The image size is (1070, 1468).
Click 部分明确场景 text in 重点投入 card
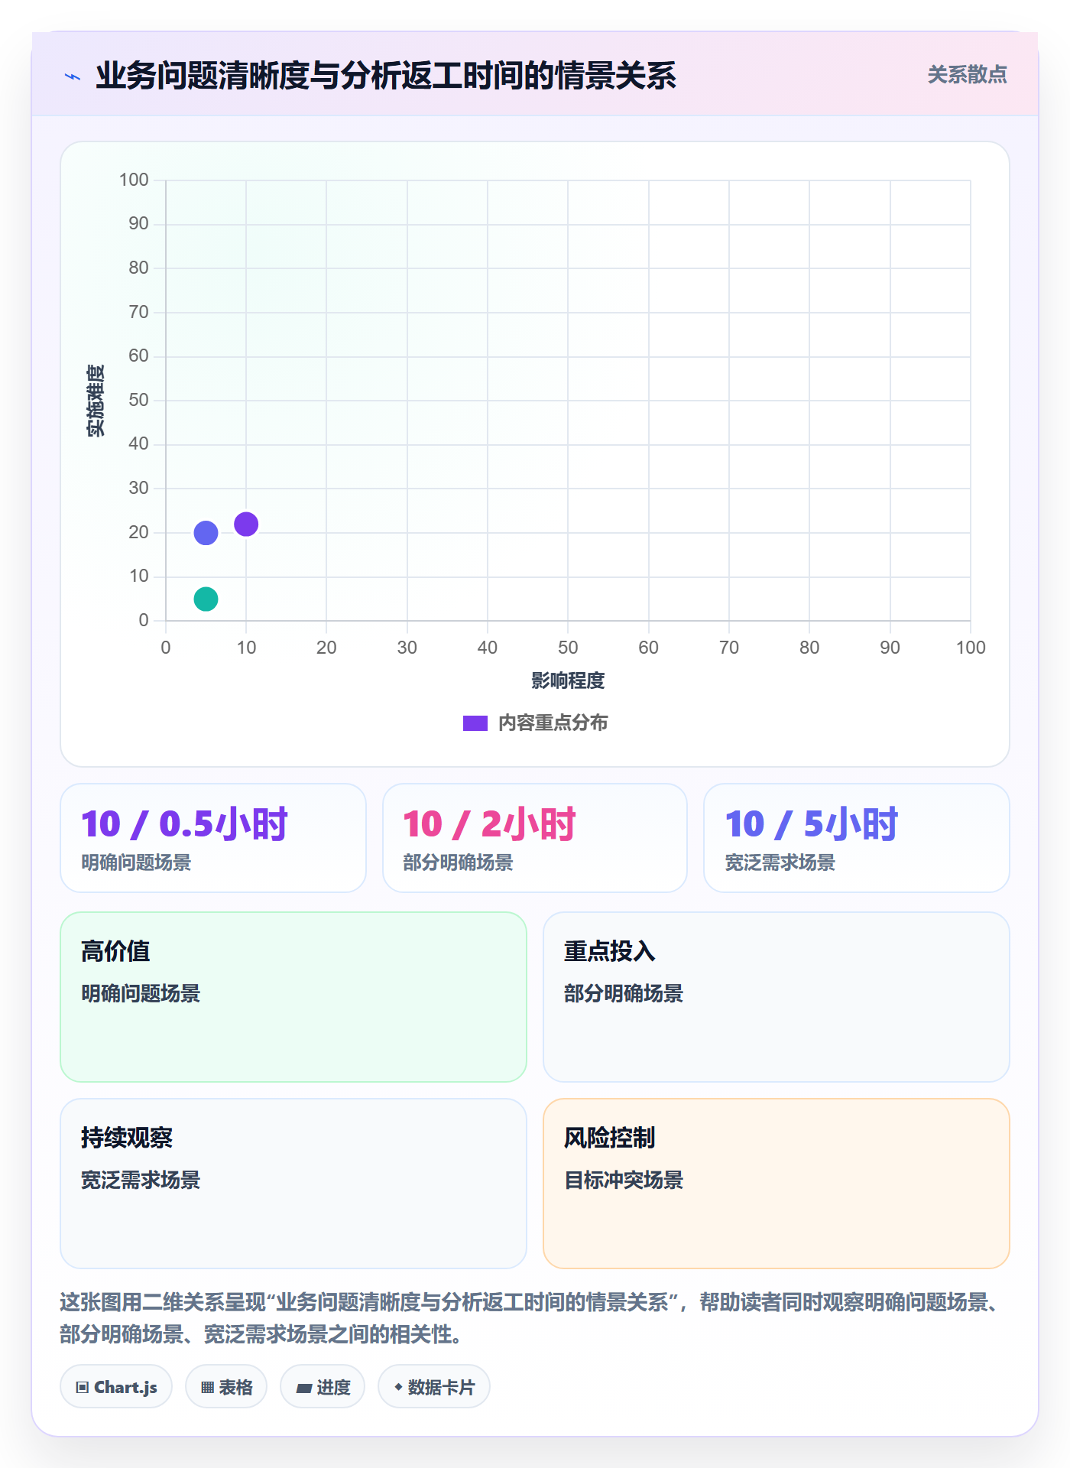(x=624, y=993)
